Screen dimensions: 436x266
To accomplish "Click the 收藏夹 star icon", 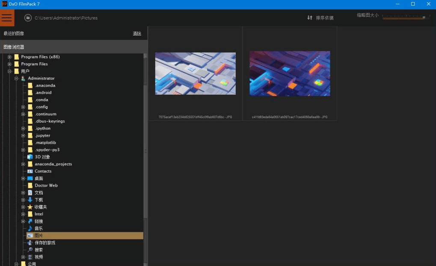I will tap(30, 207).
